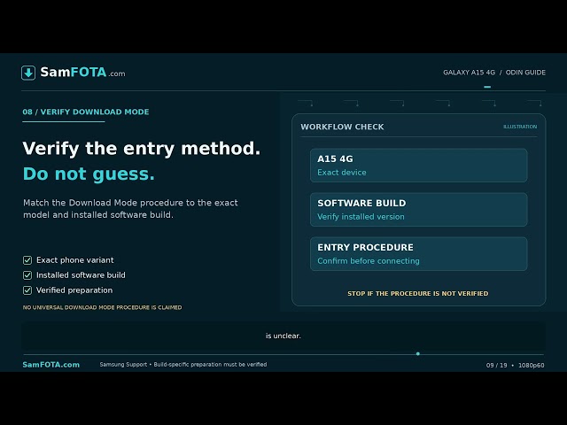The height and width of the screenshot is (425, 567).
Task: Click the ILLUSTRATION label in Workflow Check
Action: coord(520,127)
